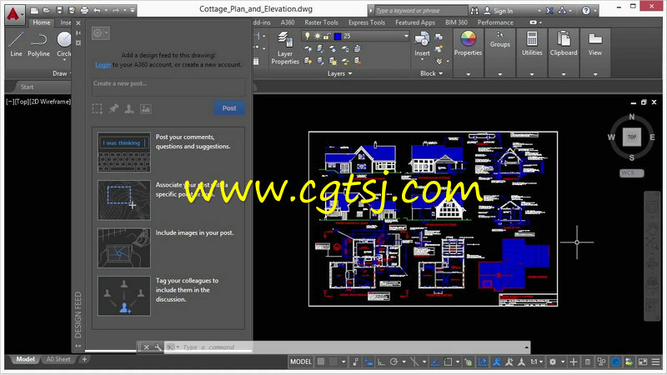Click the Autodesk Exchange X icon in title bar
The height and width of the screenshot is (375, 667).
coord(549,11)
